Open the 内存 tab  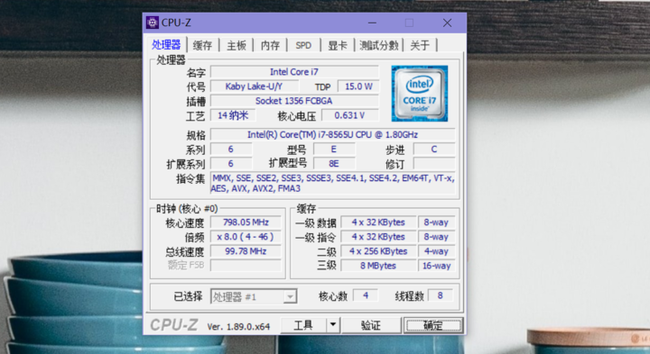270,45
